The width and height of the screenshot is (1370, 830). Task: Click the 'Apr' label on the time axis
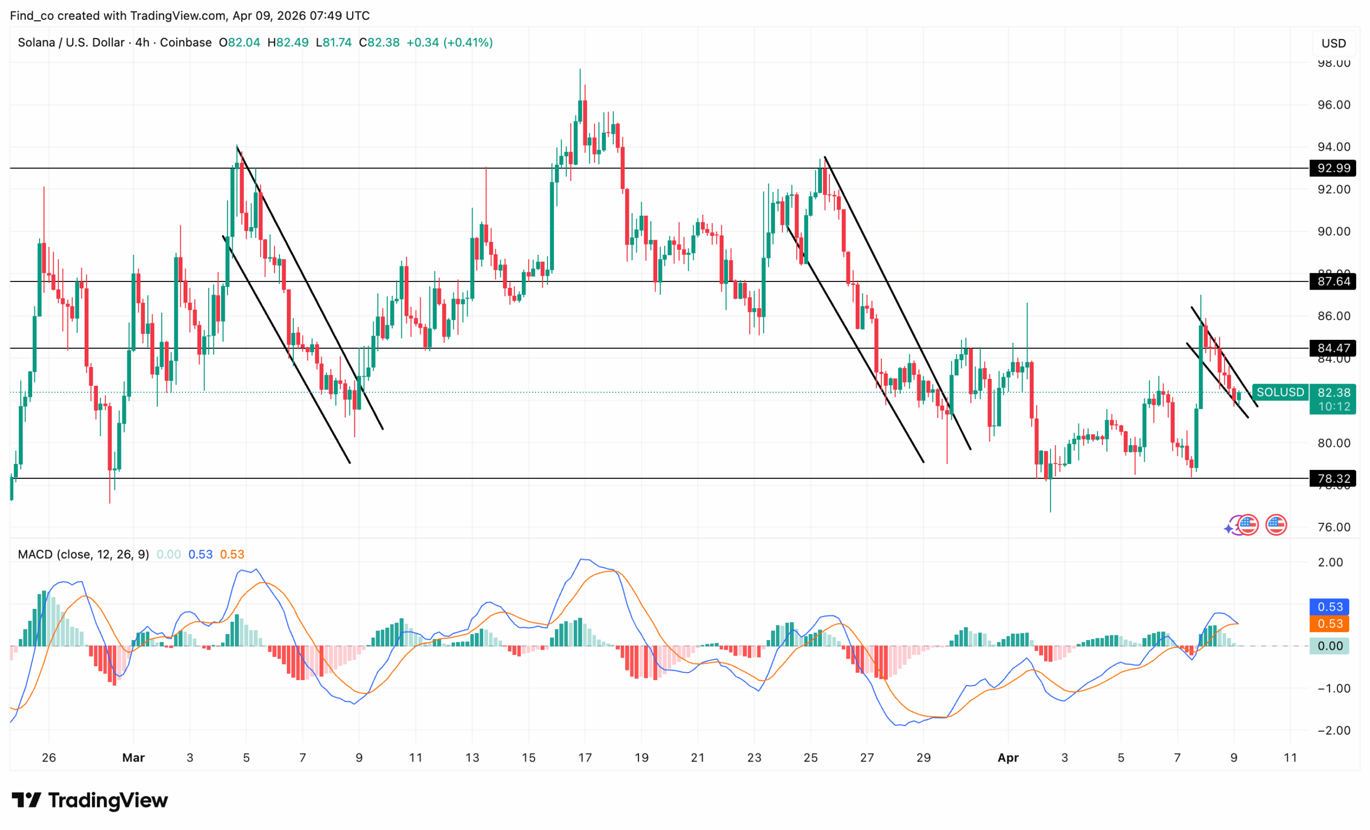point(1008,757)
